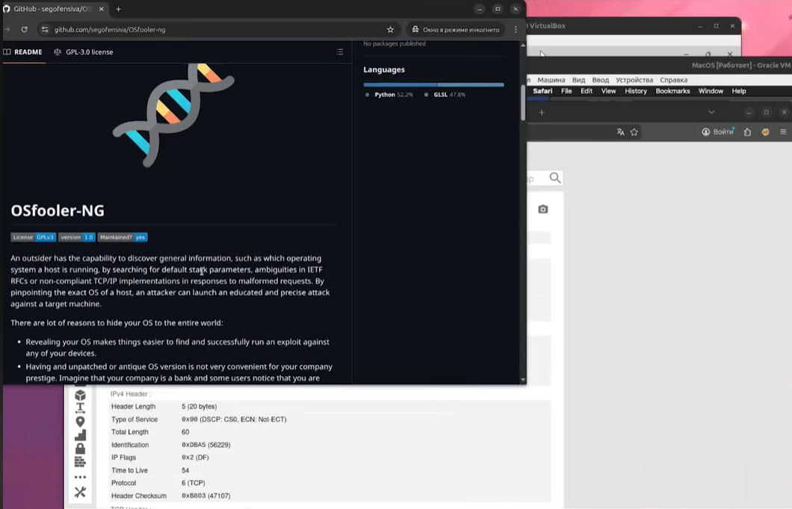Click the magnifier search icon
Viewport: 792px width, 509px height.
click(x=554, y=178)
